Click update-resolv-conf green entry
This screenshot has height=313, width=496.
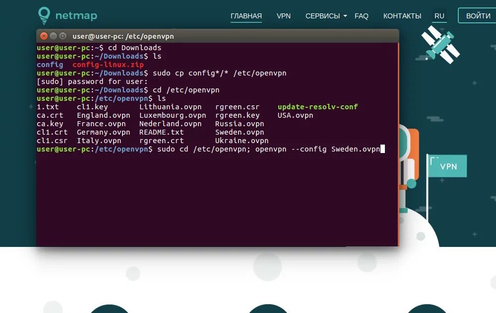(317, 107)
